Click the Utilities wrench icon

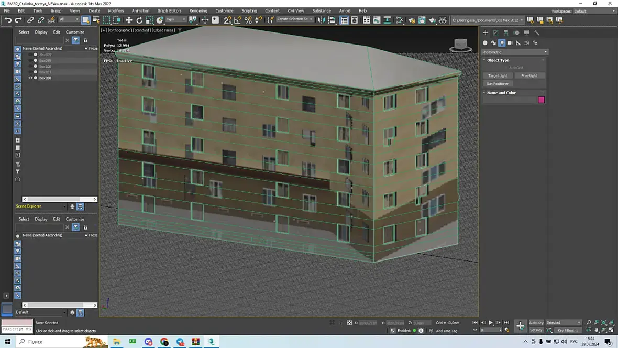(x=536, y=32)
